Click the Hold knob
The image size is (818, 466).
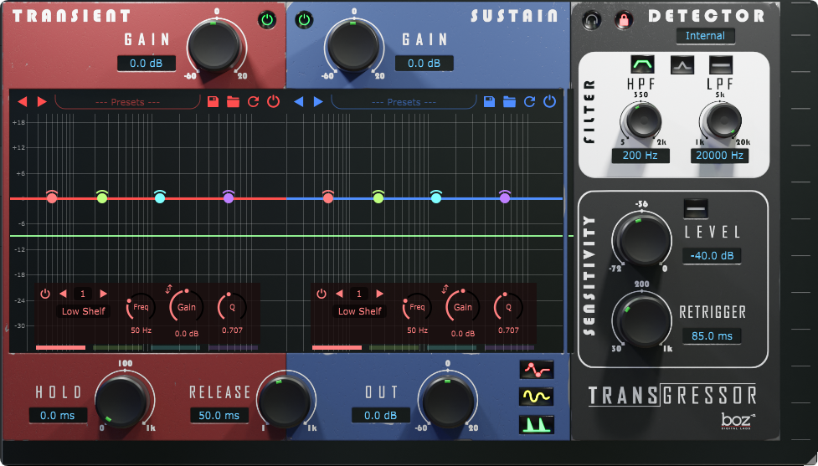(x=123, y=400)
